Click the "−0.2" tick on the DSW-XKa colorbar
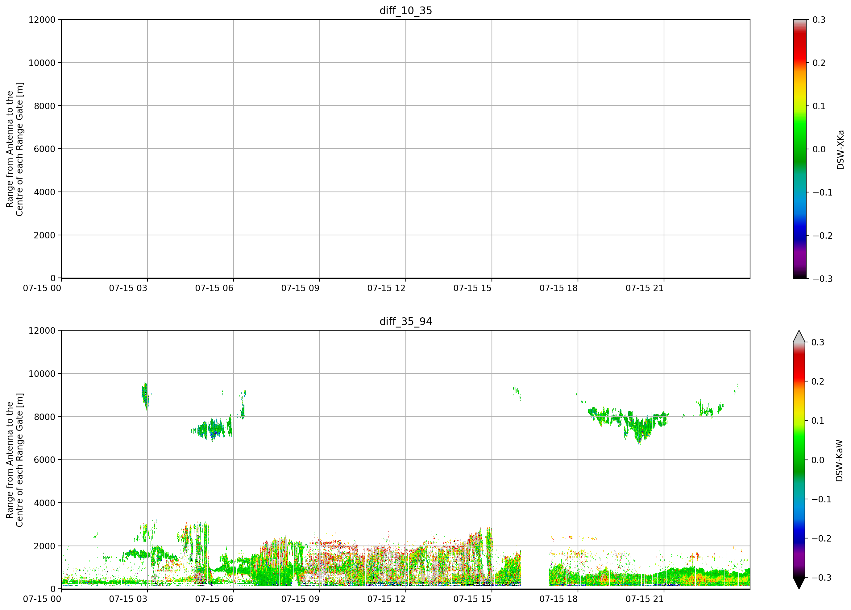851x610 pixels. coord(823,235)
